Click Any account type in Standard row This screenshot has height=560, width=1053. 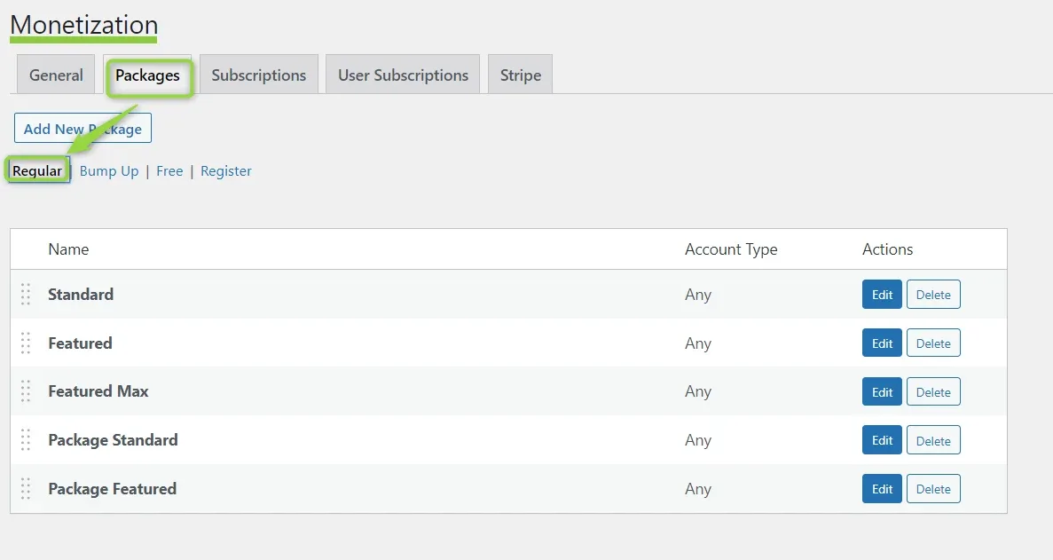[698, 295]
